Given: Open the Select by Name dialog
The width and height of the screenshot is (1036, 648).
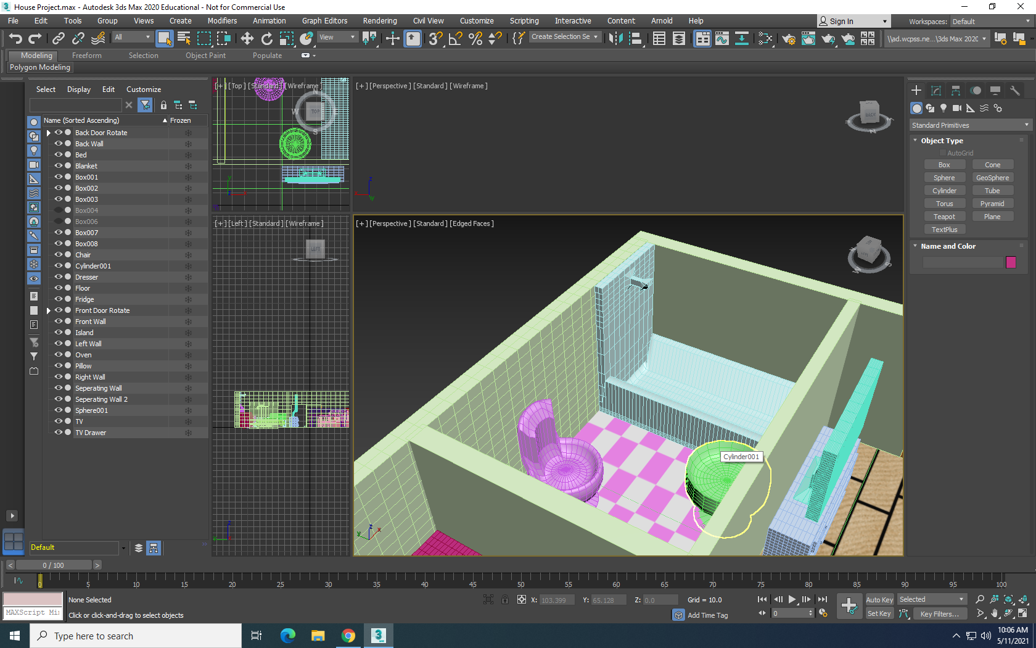Looking at the screenshot, I should pos(184,38).
